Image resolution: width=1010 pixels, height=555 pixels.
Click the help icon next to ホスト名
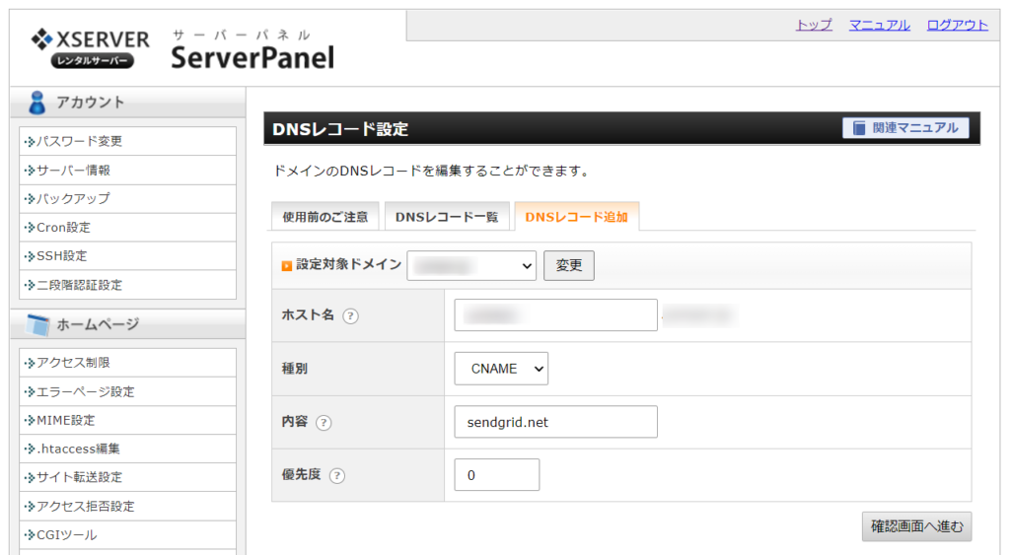pos(350,316)
